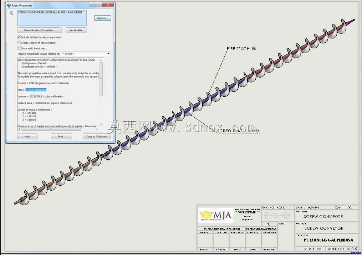Select the PIPE 2" SCH. 80 annotation
362x255 pixels.
point(241,49)
